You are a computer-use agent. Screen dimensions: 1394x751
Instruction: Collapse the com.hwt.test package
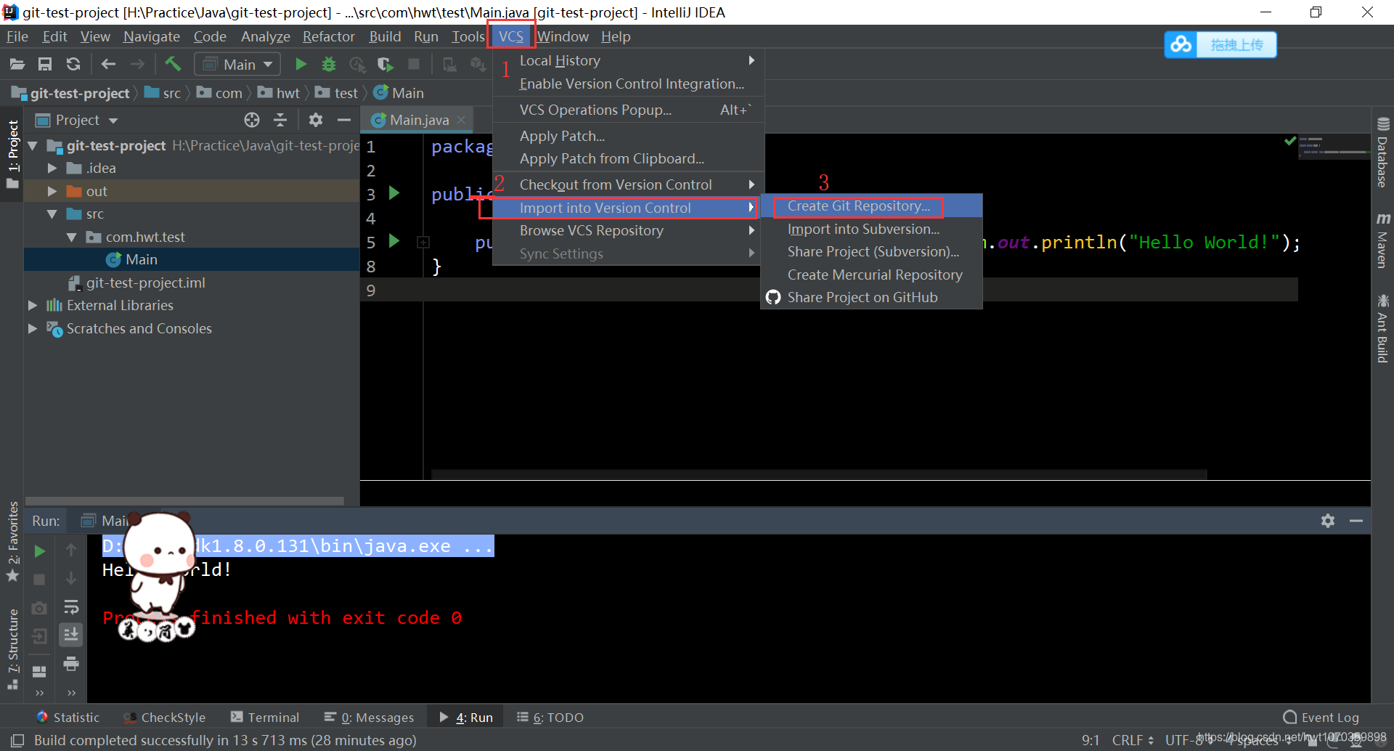click(71, 238)
